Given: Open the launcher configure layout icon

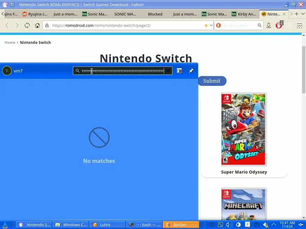Looking at the screenshot, I should 179,71.
